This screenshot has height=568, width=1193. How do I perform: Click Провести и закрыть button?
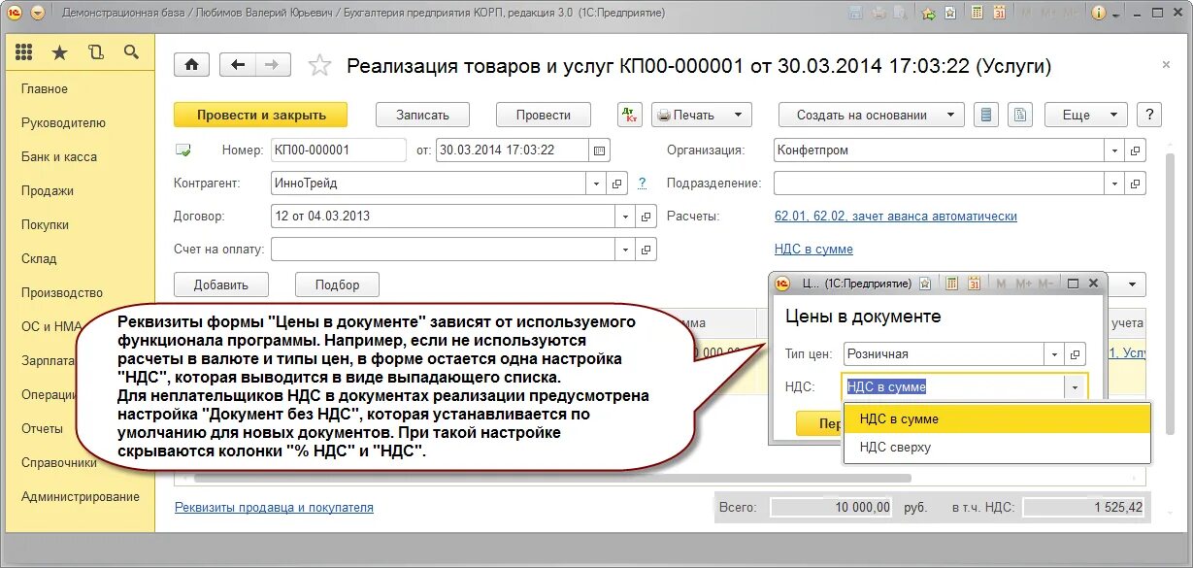261,115
